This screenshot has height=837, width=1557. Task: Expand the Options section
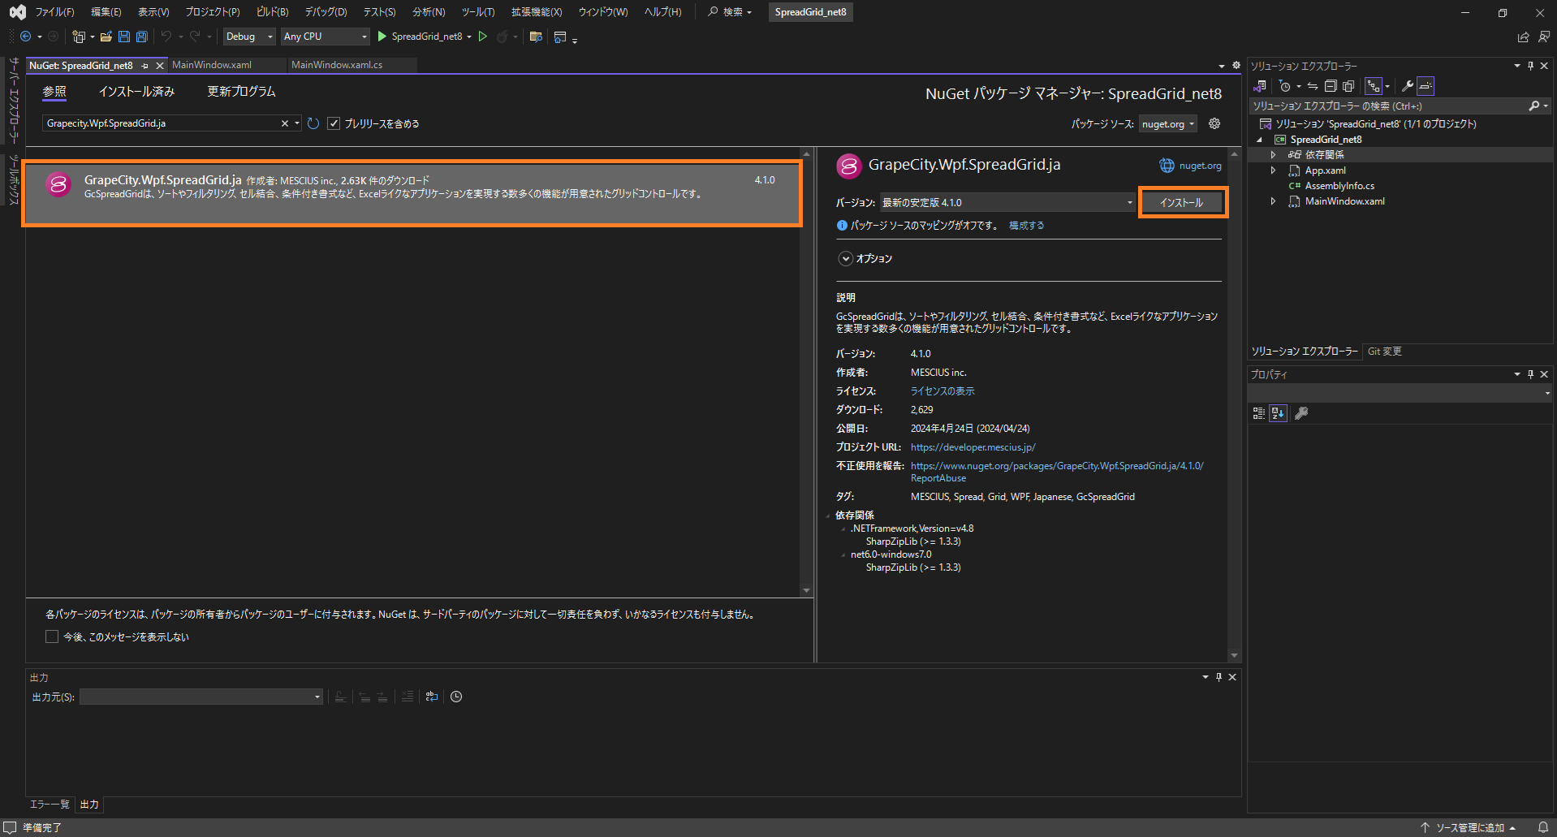[x=845, y=258]
